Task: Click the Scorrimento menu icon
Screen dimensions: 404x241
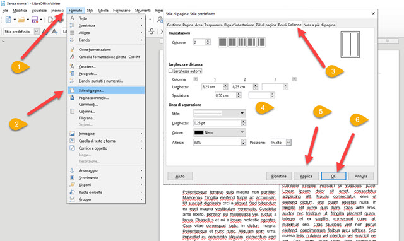Action: [73, 178]
